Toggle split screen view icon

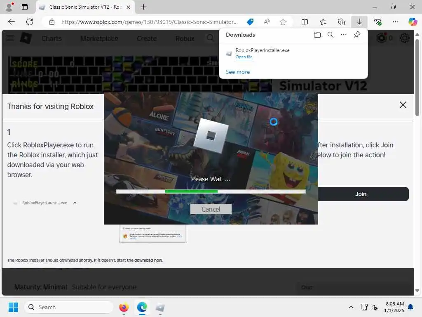tap(305, 22)
